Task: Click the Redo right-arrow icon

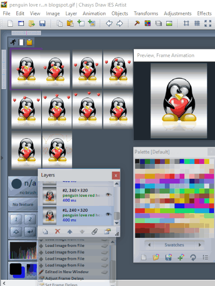Action: tap(119, 23)
